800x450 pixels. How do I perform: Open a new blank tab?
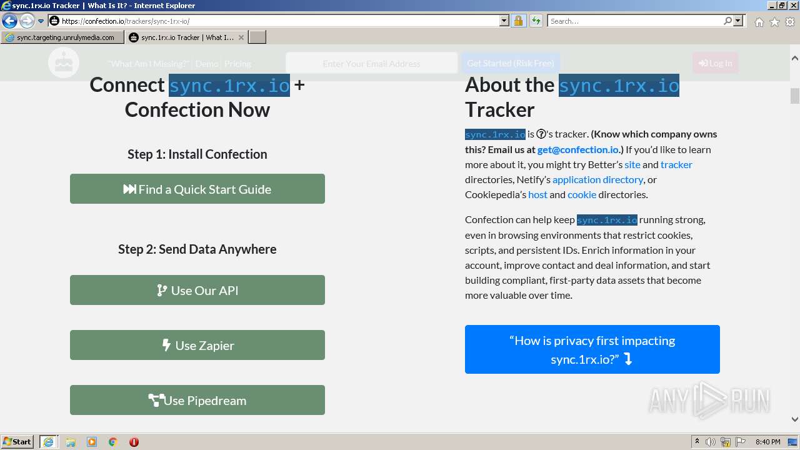click(257, 37)
